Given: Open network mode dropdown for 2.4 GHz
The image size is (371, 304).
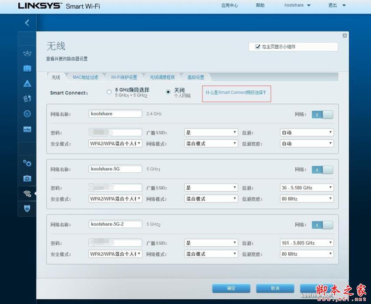Looking at the screenshot, I should point(211,143).
